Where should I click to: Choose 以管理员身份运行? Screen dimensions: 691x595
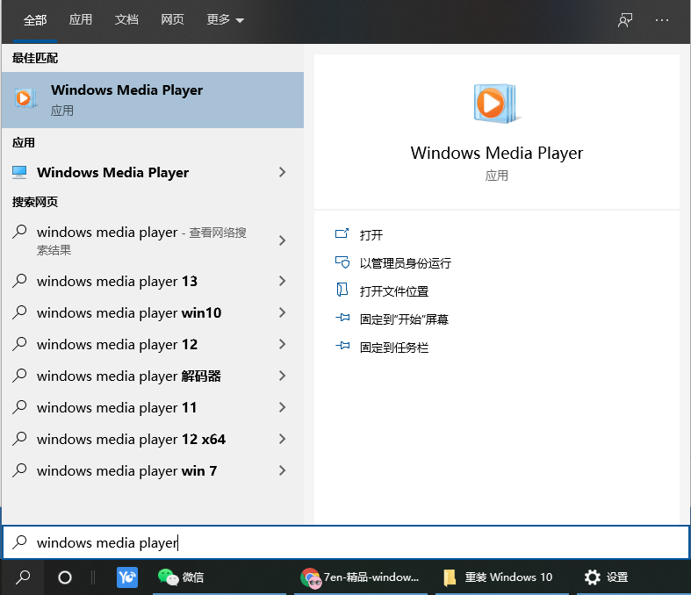[405, 262]
